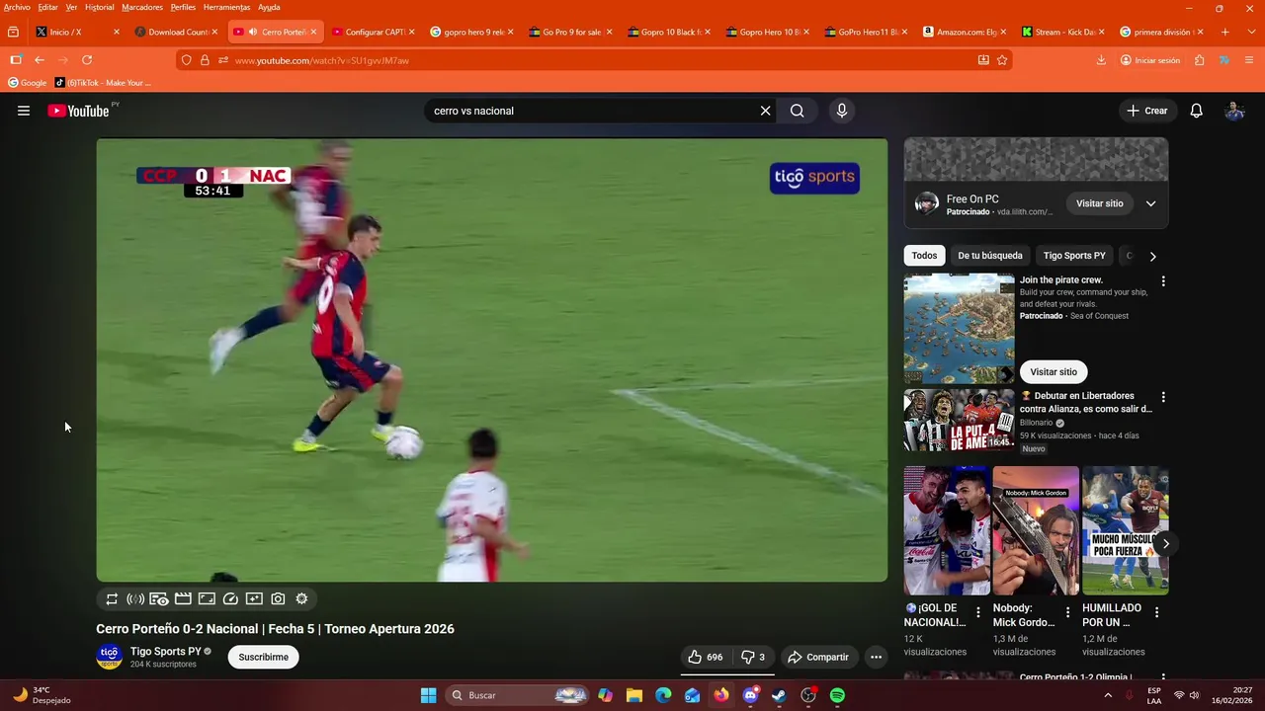Viewport: 1265px width, 711px height.
Task: Open Debutar en Libertadores video thumbnail
Action: click(959, 421)
